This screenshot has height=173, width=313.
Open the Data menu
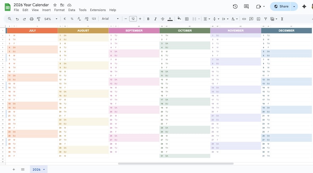[x=72, y=10]
